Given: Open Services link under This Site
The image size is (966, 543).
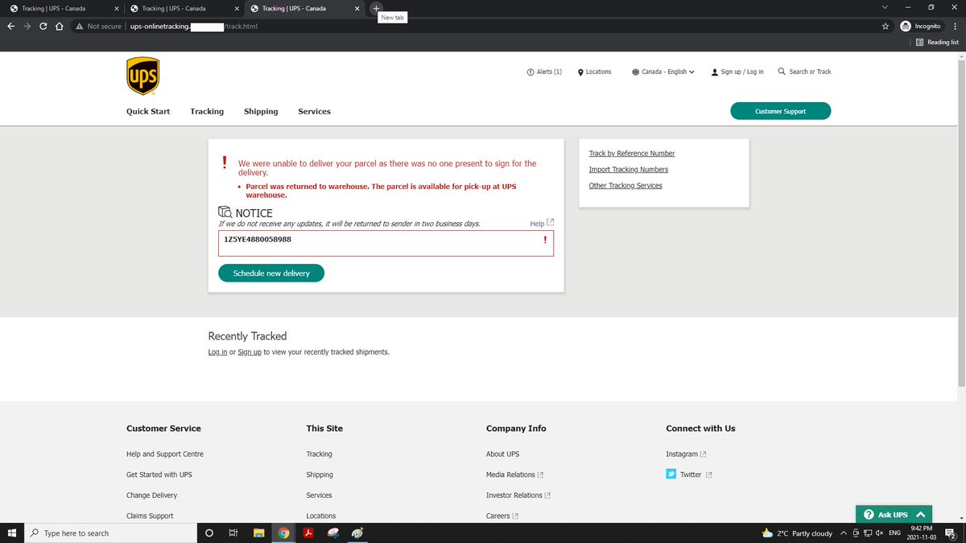Looking at the screenshot, I should point(319,496).
